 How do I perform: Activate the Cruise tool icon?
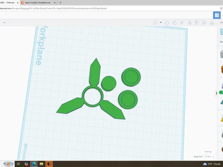[197, 23]
